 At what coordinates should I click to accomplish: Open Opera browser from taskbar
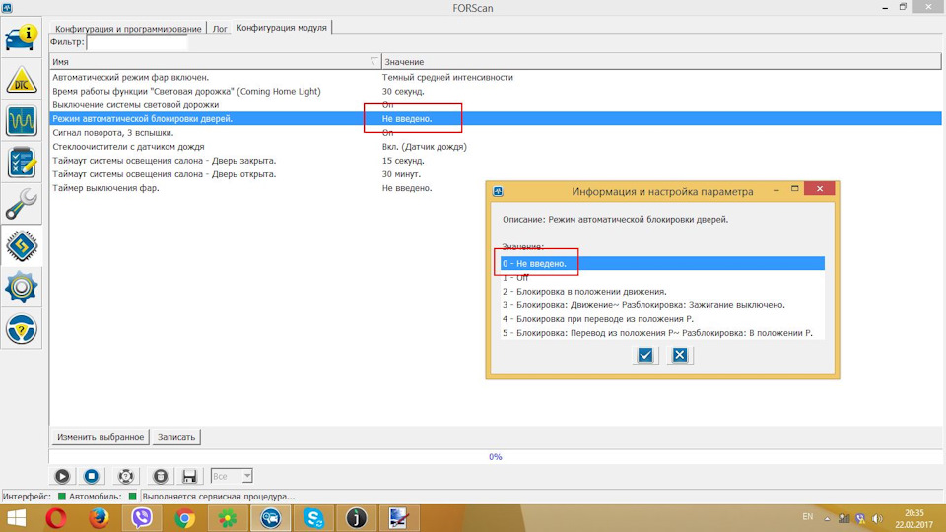tap(55, 518)
